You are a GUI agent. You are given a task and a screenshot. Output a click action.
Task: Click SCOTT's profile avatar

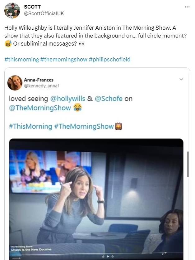pyautogui.click(x=12, y=11)
